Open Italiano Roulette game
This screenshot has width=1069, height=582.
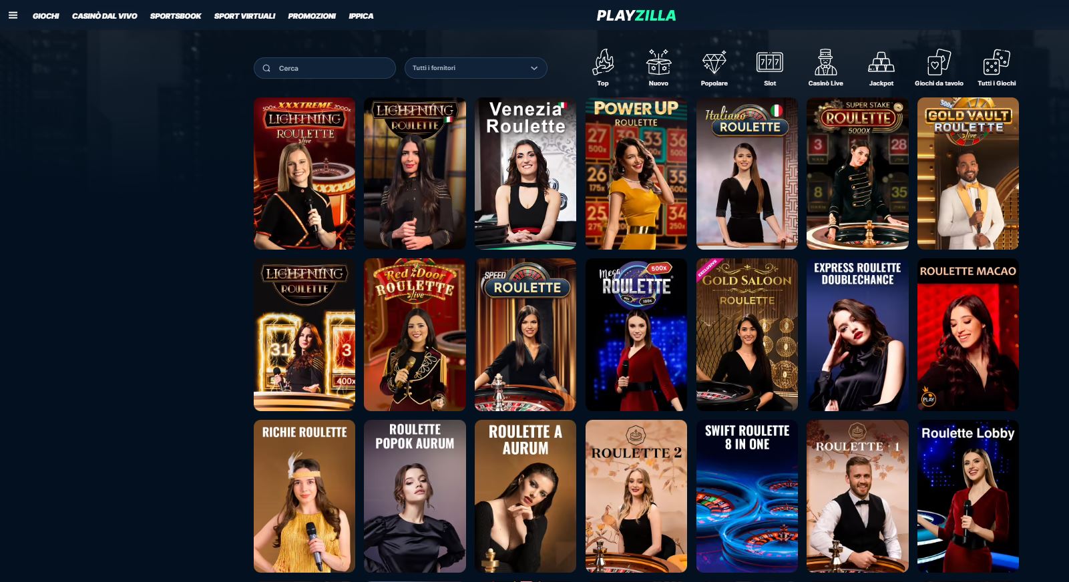[747, 174]
